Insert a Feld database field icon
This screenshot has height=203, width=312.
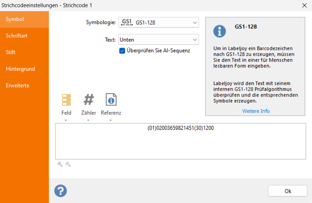(x=66, y=100)
